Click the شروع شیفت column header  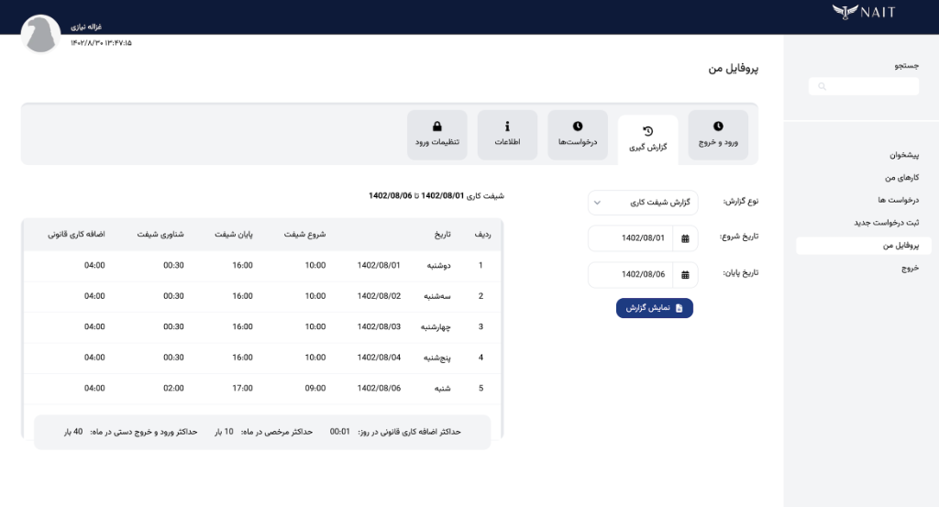[304, 235]
